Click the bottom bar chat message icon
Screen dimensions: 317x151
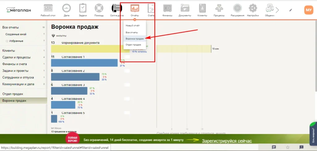coord(274,147)
